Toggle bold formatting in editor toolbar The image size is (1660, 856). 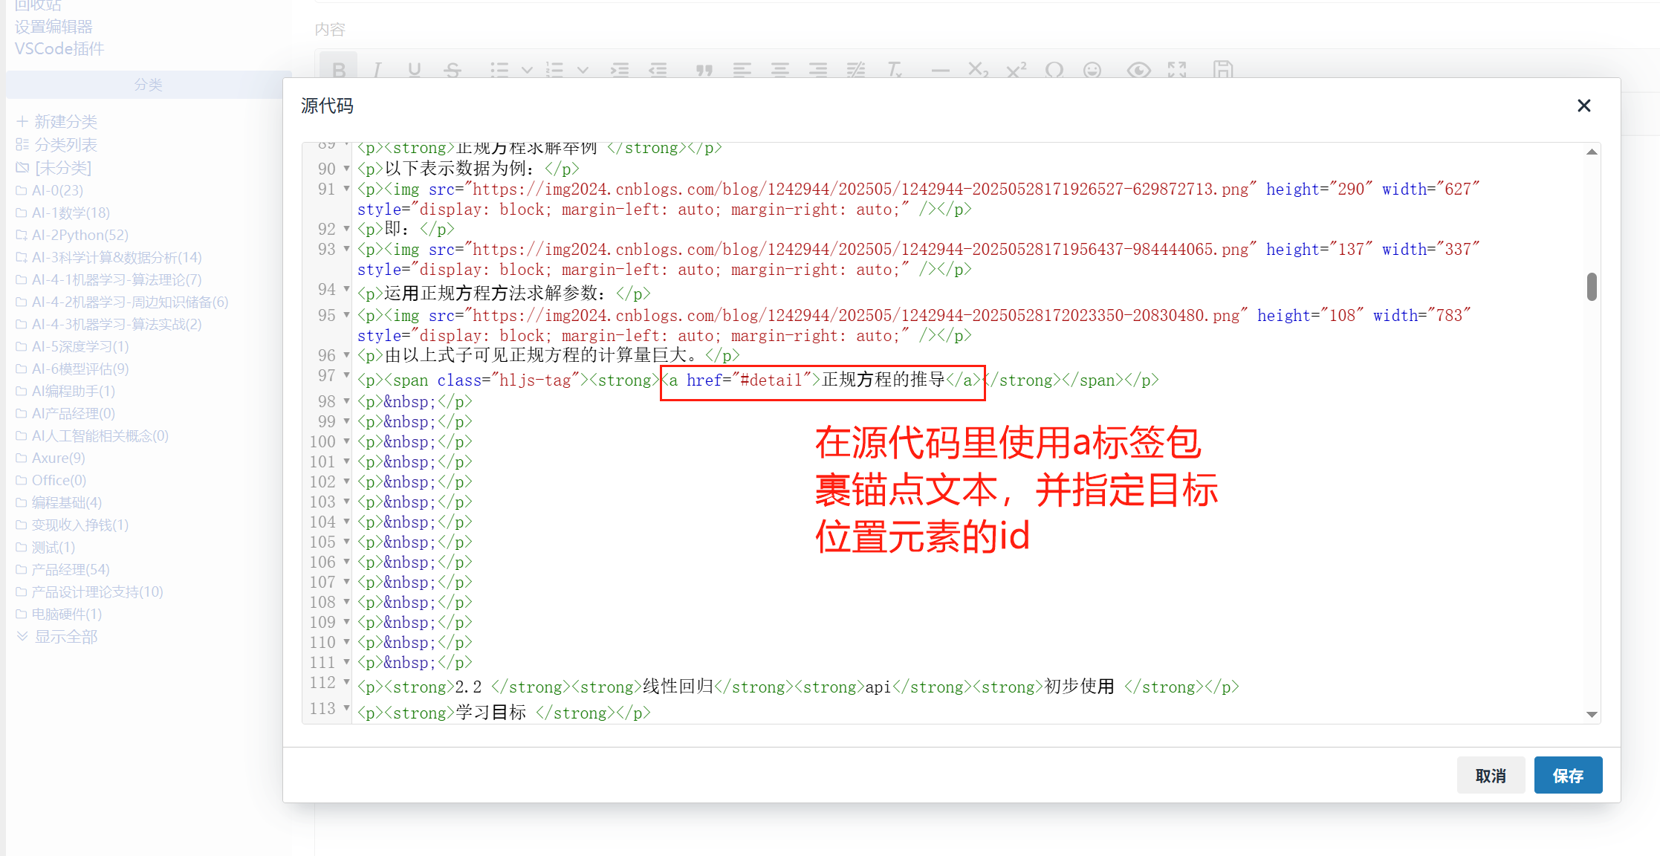coord(339,70)
